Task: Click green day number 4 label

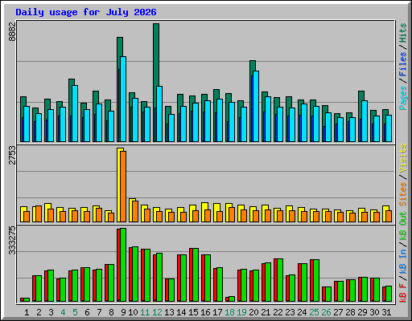Action: [x=63, y=312]
